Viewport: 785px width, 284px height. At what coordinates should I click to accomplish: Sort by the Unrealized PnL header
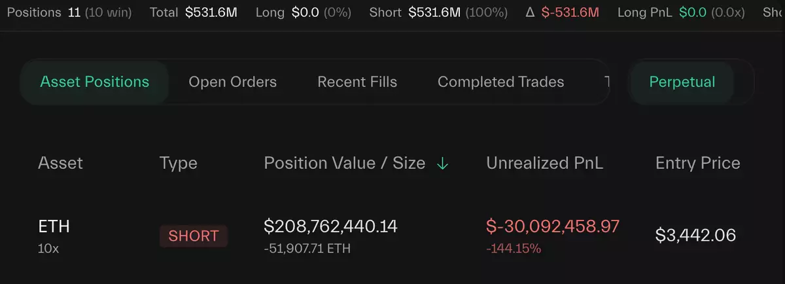pos(545,163)
